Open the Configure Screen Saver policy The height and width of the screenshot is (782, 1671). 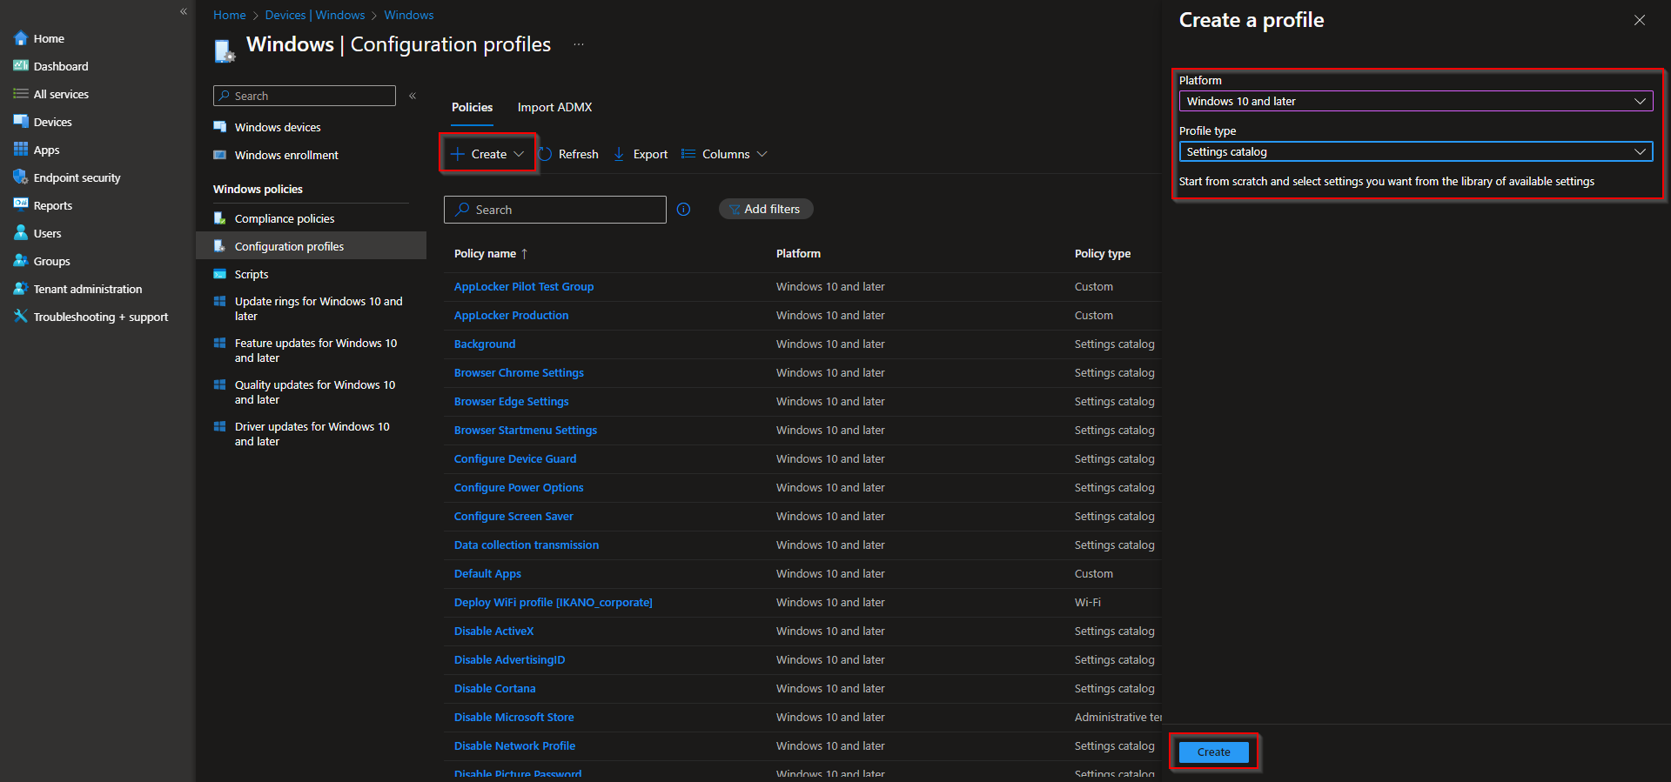pyautogui.click(x=513, y=516)
